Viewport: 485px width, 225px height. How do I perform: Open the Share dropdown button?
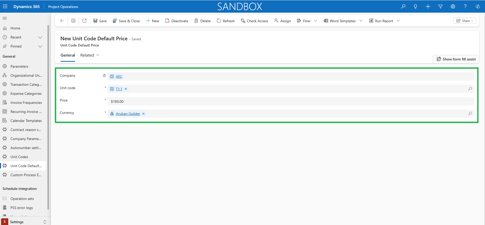pos(465,21)
